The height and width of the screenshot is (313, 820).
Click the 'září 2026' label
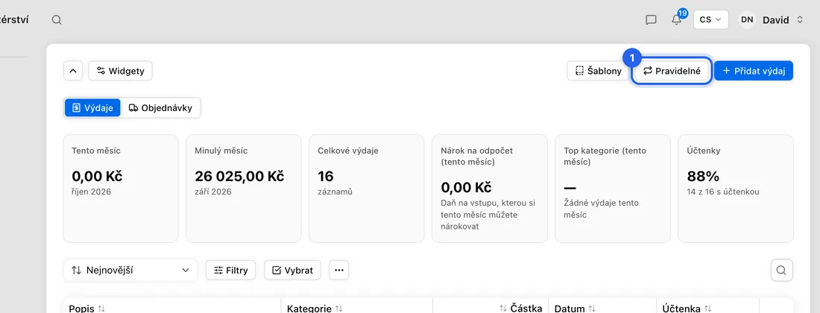[x=213, y=192]
